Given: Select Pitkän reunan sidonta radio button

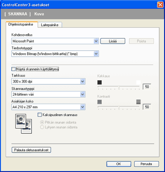Looking at the screenshot, I should [x=42, y=122].
